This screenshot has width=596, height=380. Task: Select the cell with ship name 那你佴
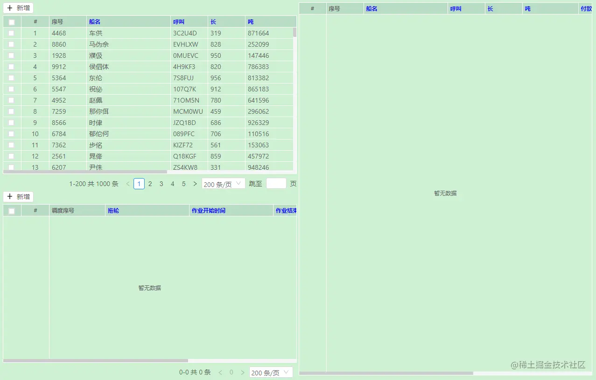(x=129, y=111)
